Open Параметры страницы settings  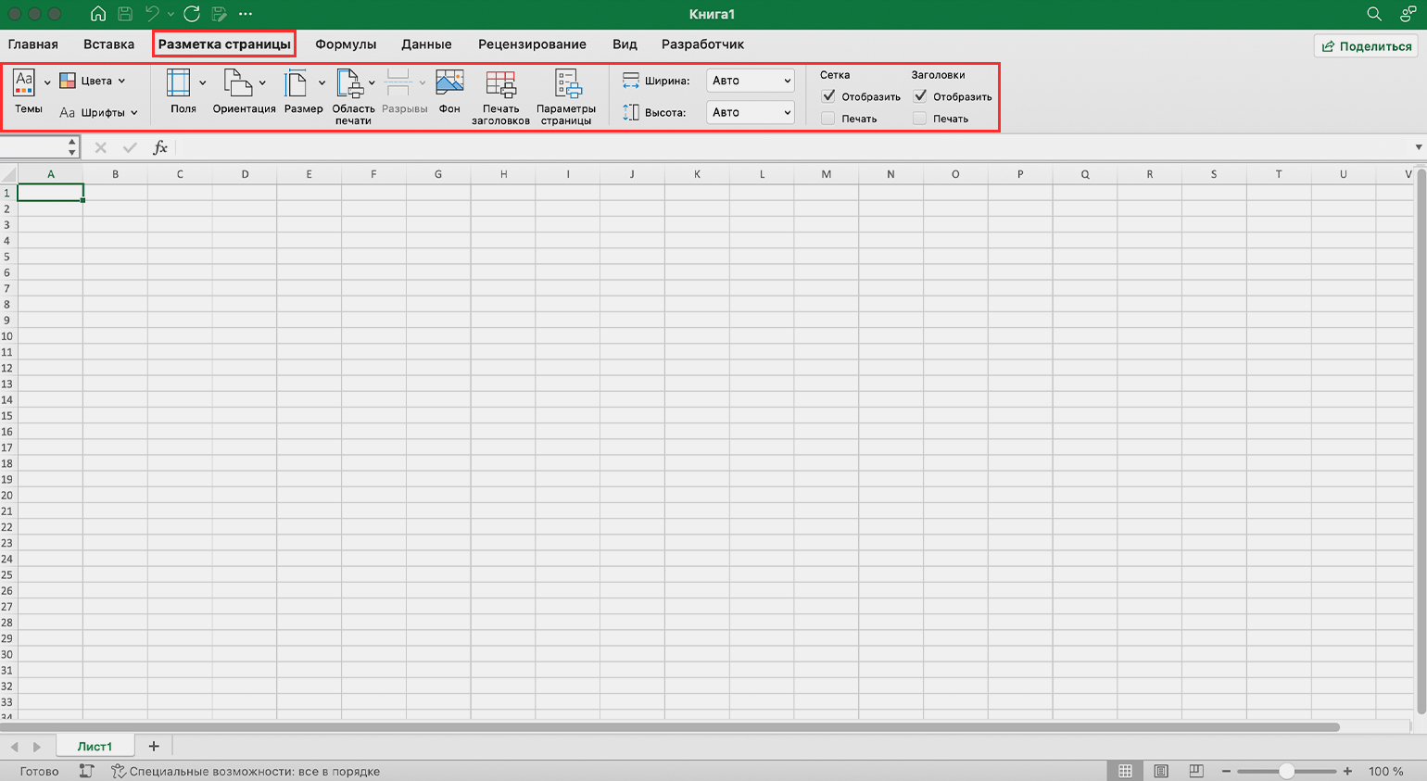(x=566, y=83)
